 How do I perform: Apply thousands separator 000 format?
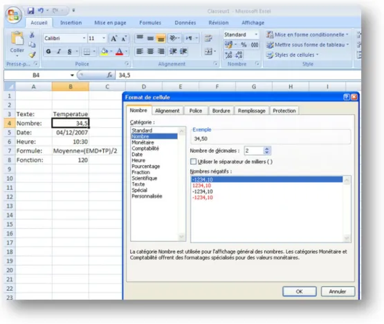coord(255,45)
